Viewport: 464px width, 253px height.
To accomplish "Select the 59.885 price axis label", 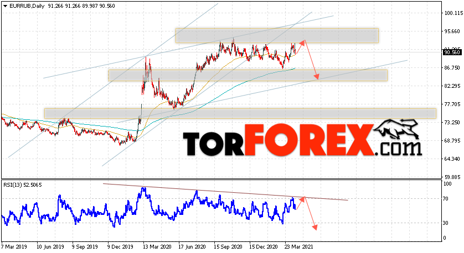I will [x=452, y=177].
